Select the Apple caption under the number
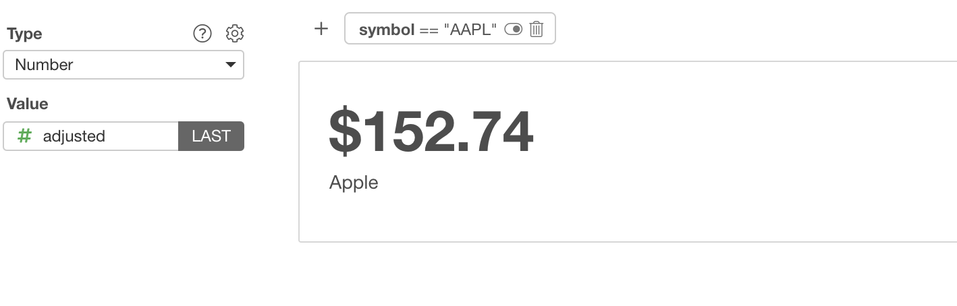This screenshot has width=957, height=306. [354, 183]
